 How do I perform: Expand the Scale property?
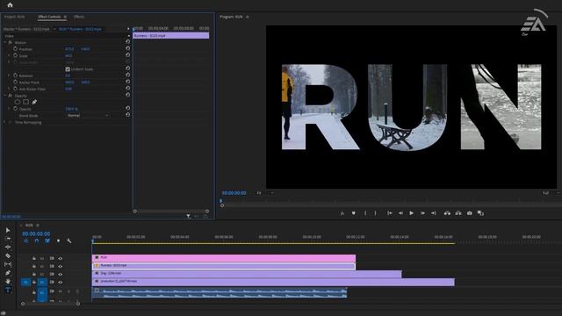point(9,55)
